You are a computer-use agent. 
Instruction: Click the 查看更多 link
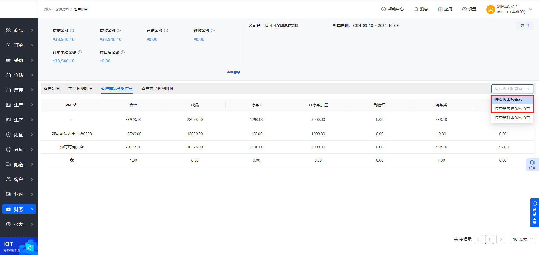tap(234, 72)
